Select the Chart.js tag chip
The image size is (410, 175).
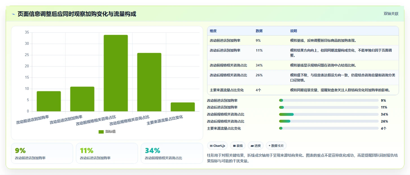pos(218,146)
